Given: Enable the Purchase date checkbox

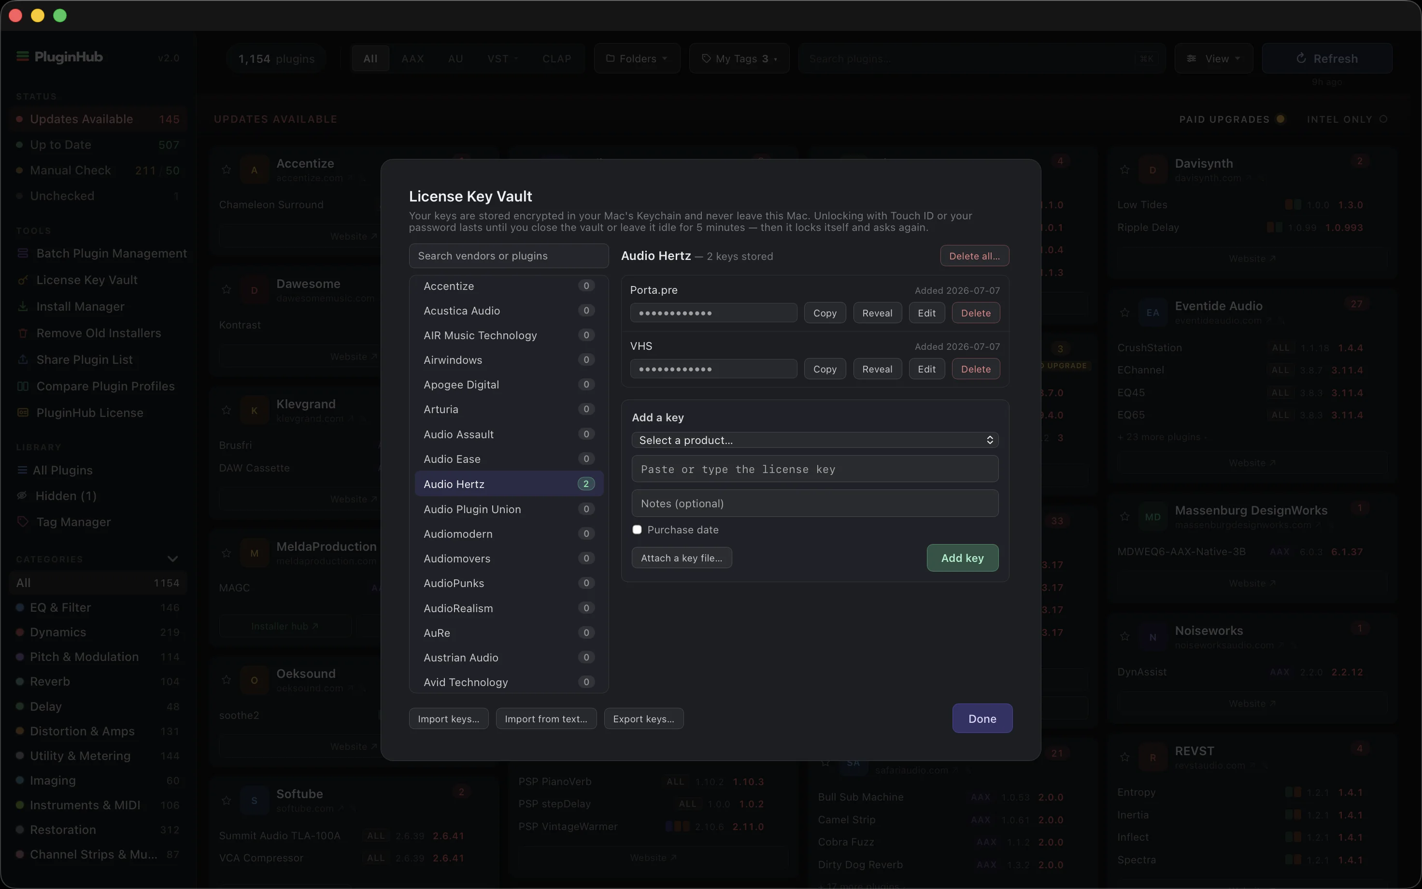Looking at the screenshot, I should pos(637,530).
